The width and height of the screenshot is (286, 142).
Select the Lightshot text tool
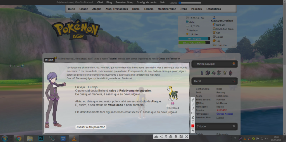193,122
